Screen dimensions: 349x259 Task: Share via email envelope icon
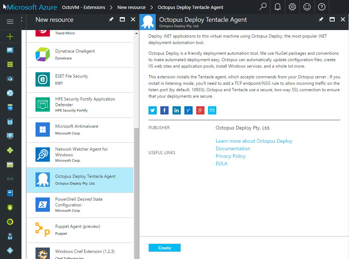[x=212, y=110]
